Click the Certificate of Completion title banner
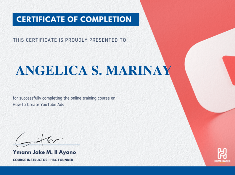This screenshot has width=235, height=175. click(76, 20)
